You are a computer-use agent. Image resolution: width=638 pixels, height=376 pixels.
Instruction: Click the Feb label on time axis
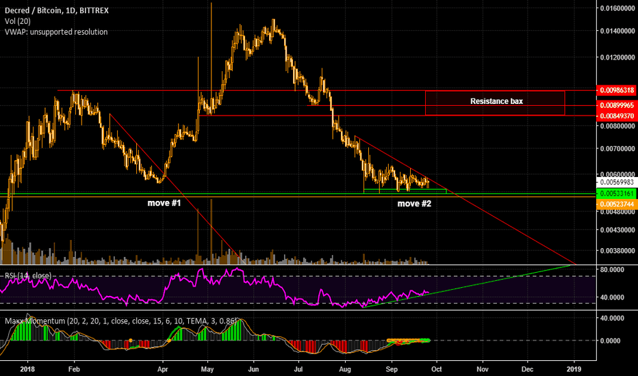coord(74,369)
